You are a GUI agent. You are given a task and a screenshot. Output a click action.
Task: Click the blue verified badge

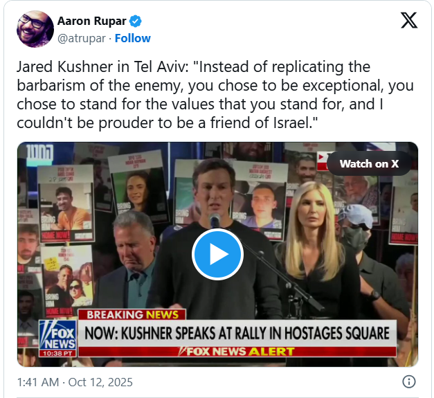(136, 21)
